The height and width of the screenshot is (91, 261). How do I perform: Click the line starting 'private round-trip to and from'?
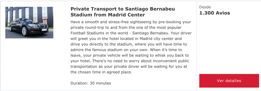[x=126, y=27]
